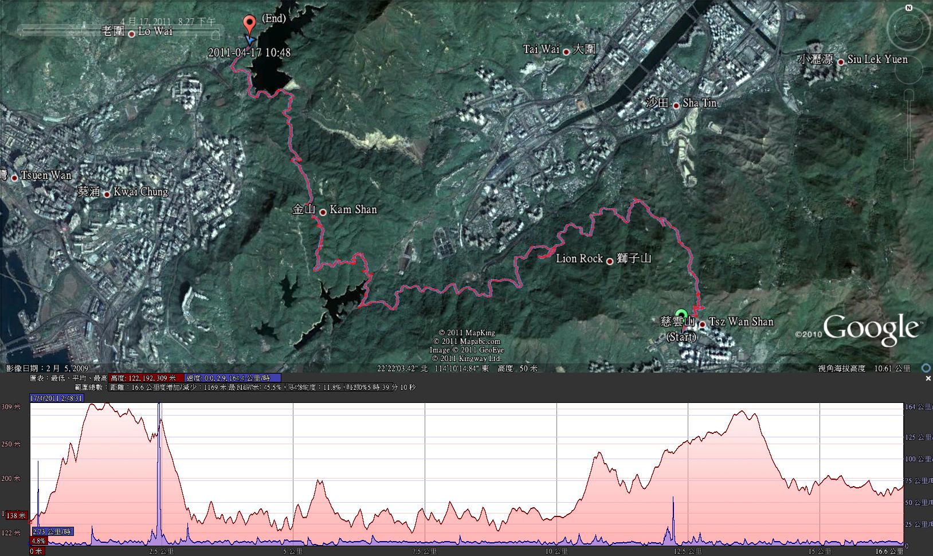Select the Kam Shan place marker dot

tap(323, 212)
